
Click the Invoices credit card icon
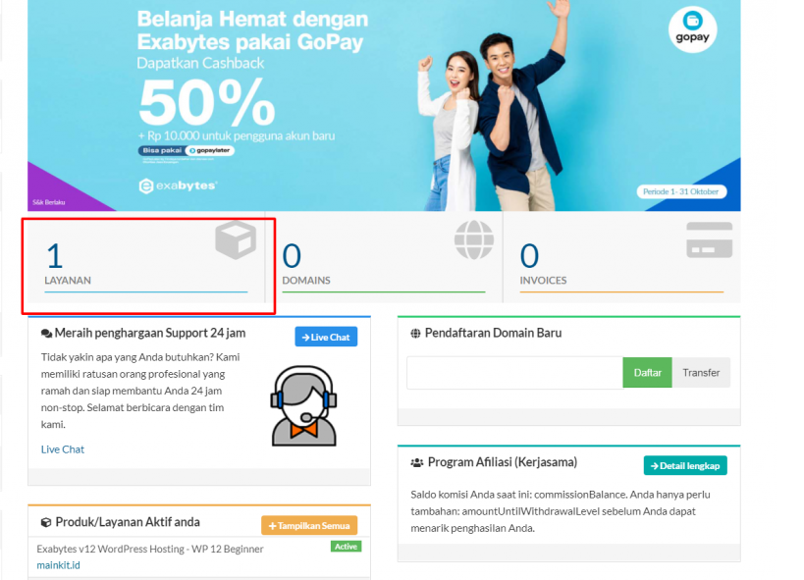point(709,240)
